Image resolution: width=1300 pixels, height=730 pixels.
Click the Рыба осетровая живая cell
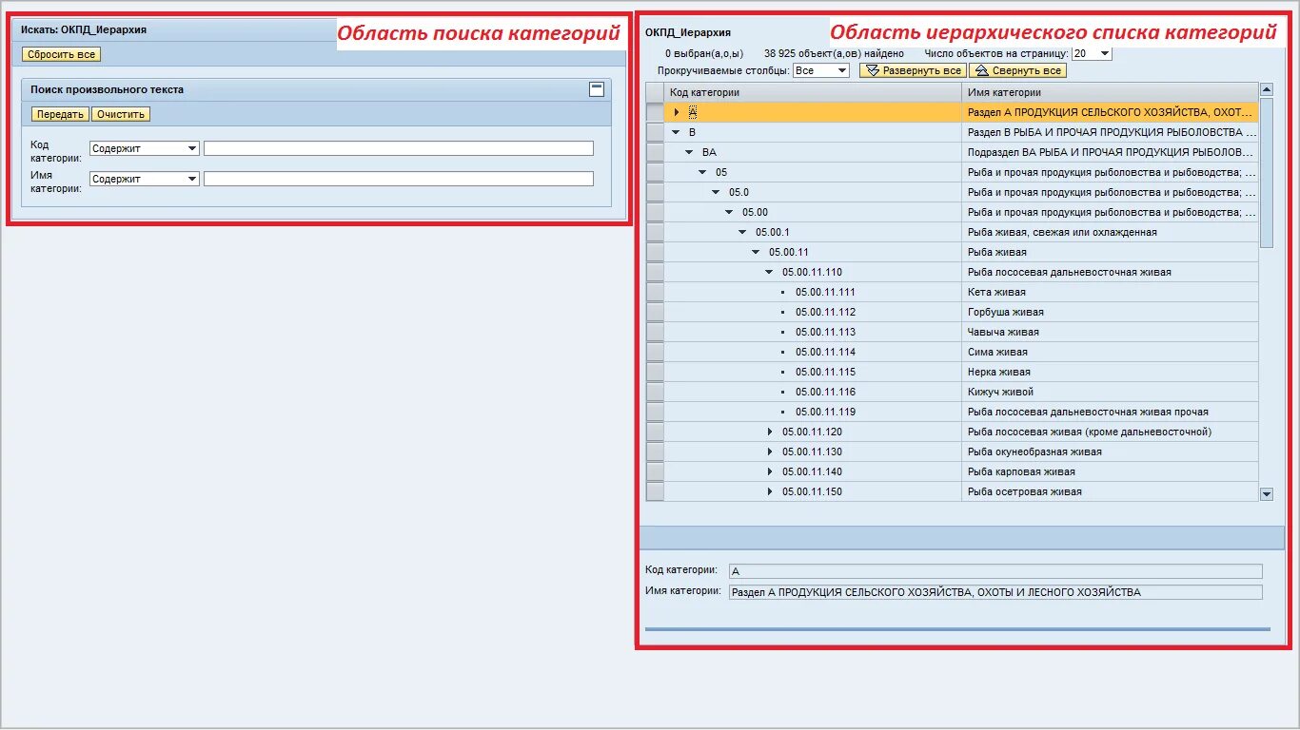[x=1110, y=491]
